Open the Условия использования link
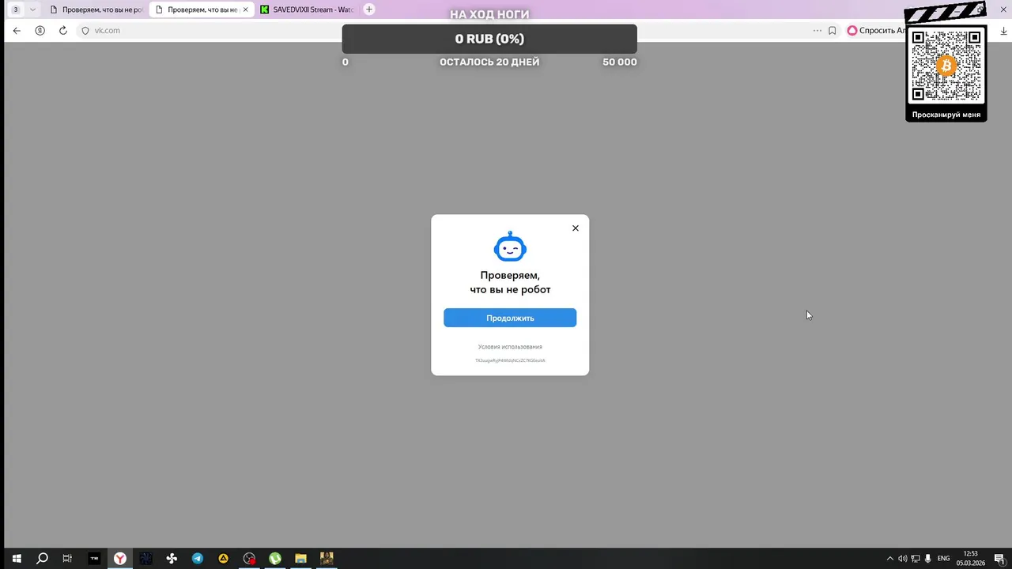Screen dimensions: 1012x569 pos(510,347)
